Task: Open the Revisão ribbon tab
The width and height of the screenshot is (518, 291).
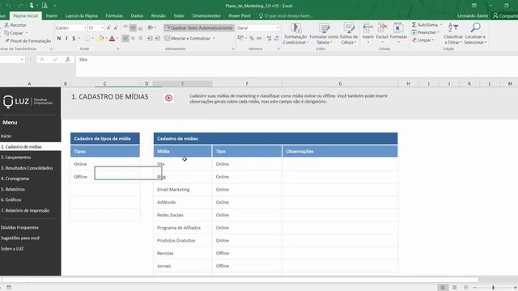Action: point(159,16)
